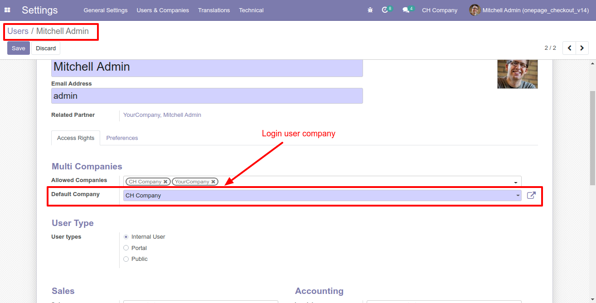Go back to Users breadcrumb
The height and width of the screenshot is (303, 596).
coord(18,31)
